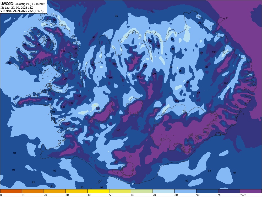This screenshot has width=262, height=197.
Task: Click the 0–10 dark orange legend swatch
Action: pyautogui.click(x=11, y=191)
